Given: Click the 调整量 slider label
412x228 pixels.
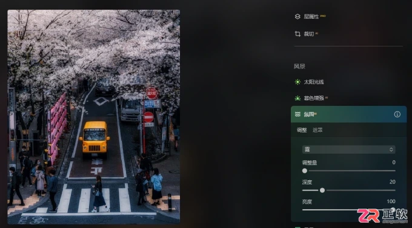Looking at the screenshot, I should click(x=309, y=163).
